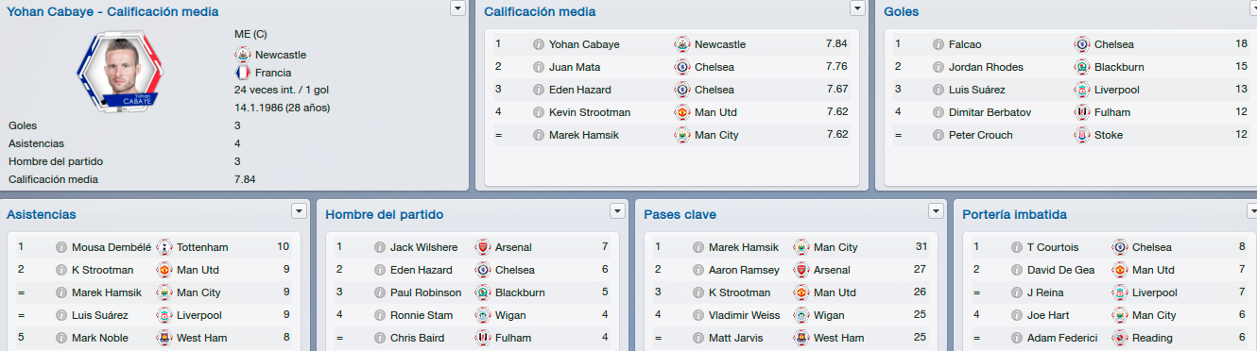This screenshot has width=1257, height=351.
Task: Expand the Hombre del partido panel dropdown
Action: 617,210
